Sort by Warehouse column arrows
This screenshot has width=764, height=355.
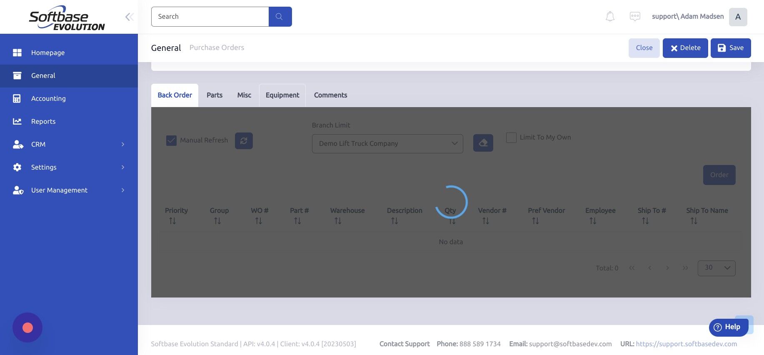point(338,221)
